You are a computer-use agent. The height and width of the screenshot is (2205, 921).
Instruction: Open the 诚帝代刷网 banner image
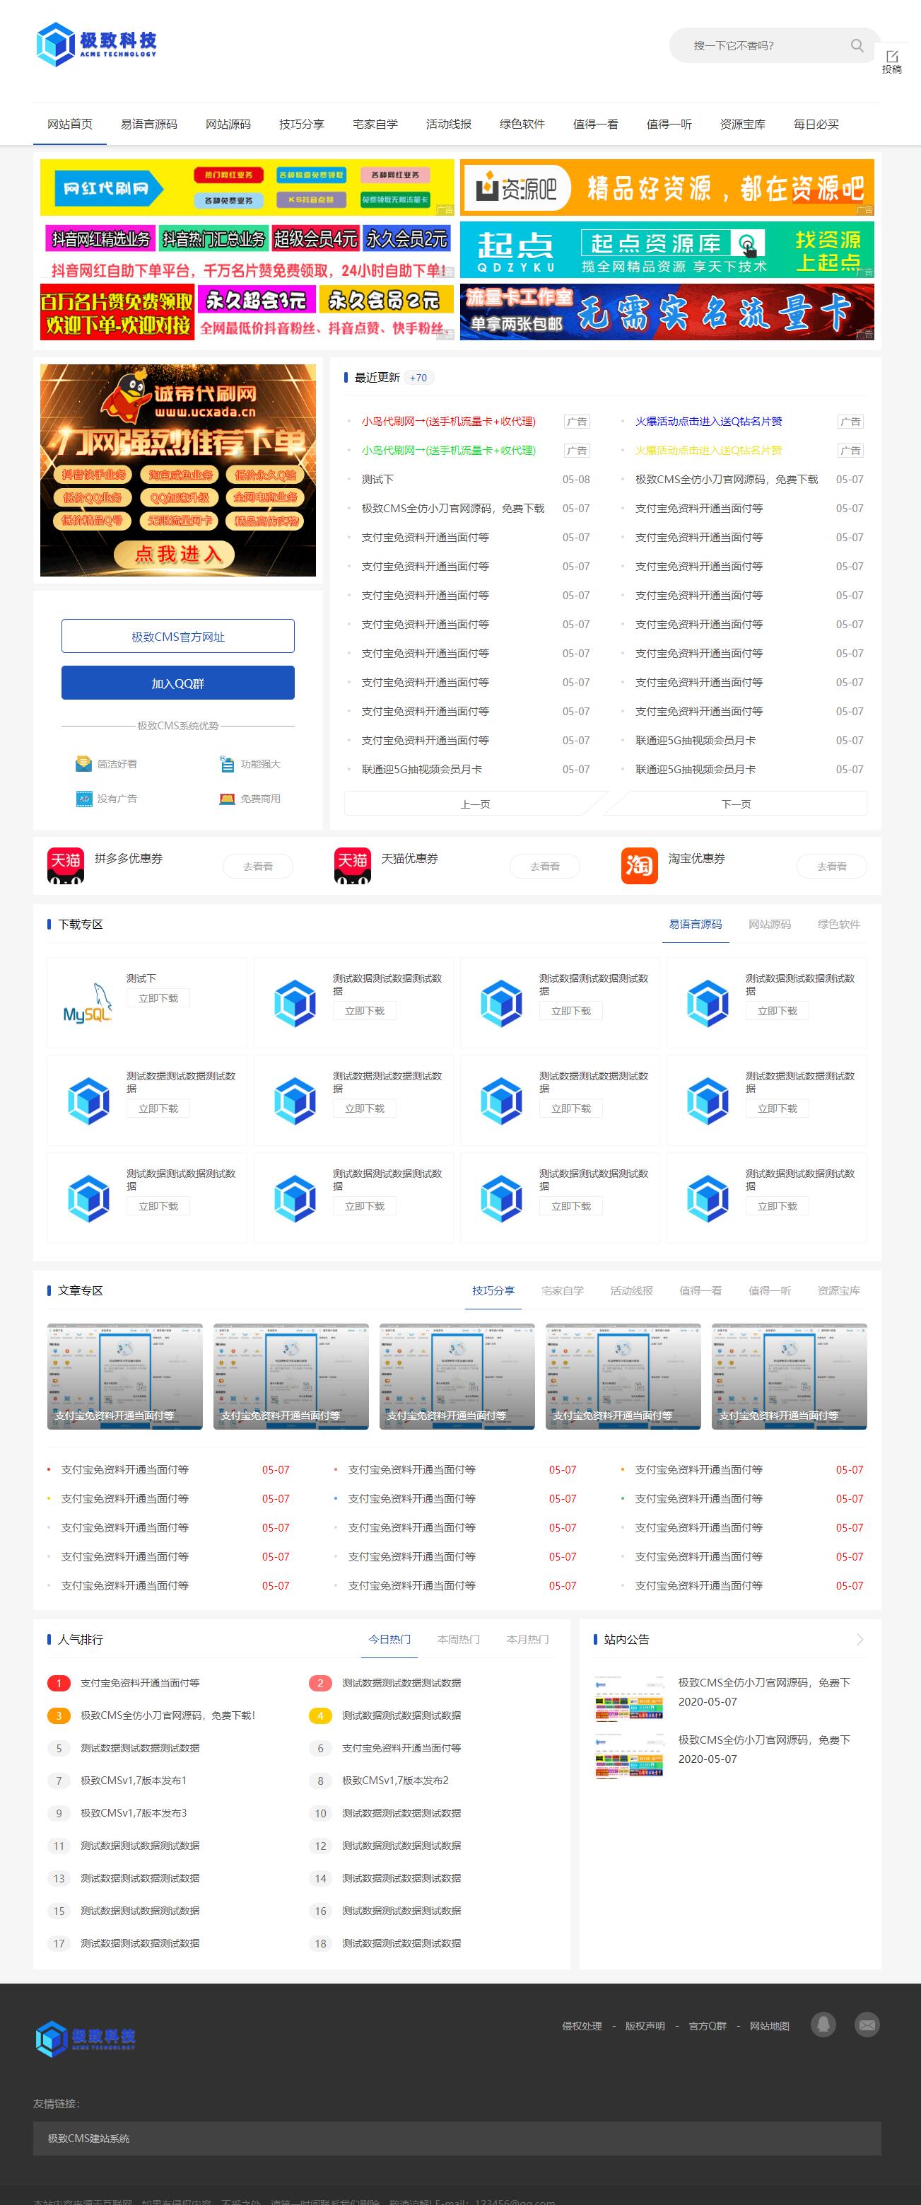click(x=178, y=470)
